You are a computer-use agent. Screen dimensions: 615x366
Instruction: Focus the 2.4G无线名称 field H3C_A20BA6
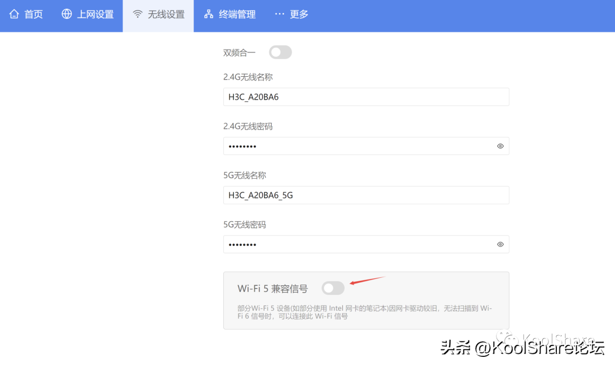[366, 97]
